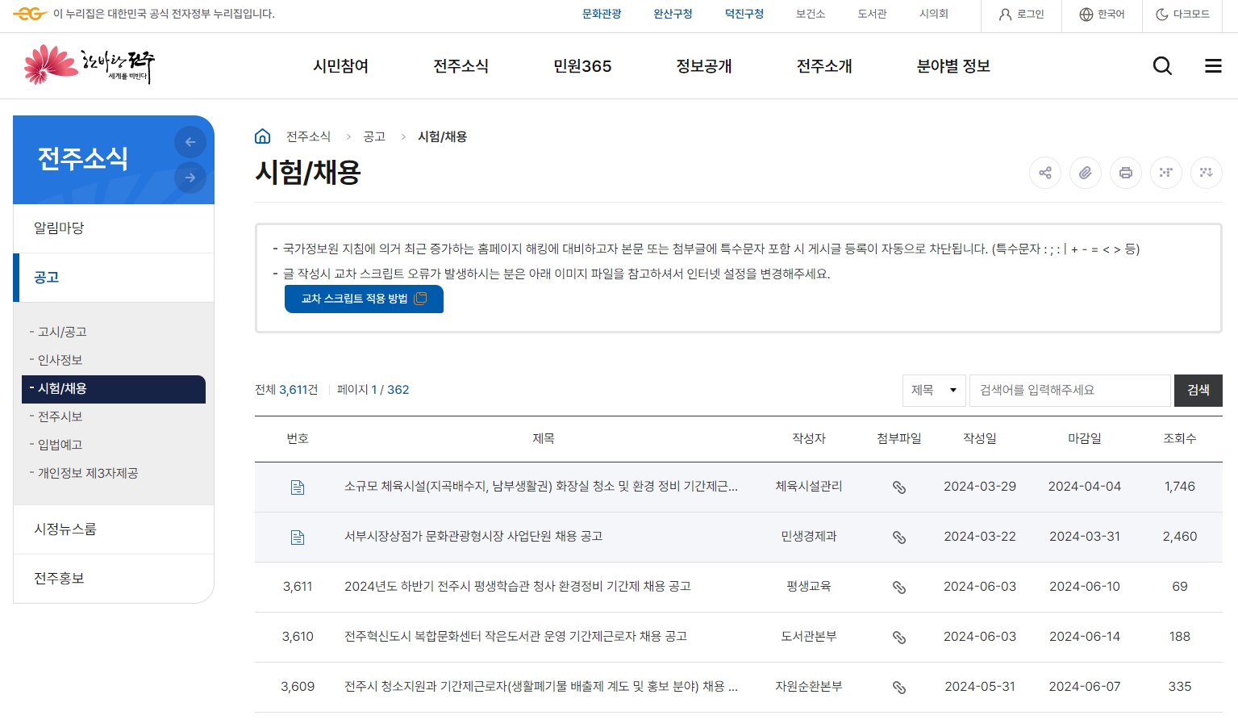Click notice document icon in 서부시장상점가 row

tap(298, 538)
